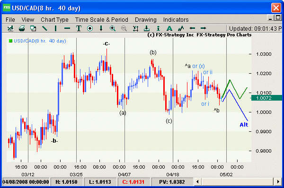Screen dimensions: 284x188
Task: Click the -c- wave label
Action: (x=106, y=43)
